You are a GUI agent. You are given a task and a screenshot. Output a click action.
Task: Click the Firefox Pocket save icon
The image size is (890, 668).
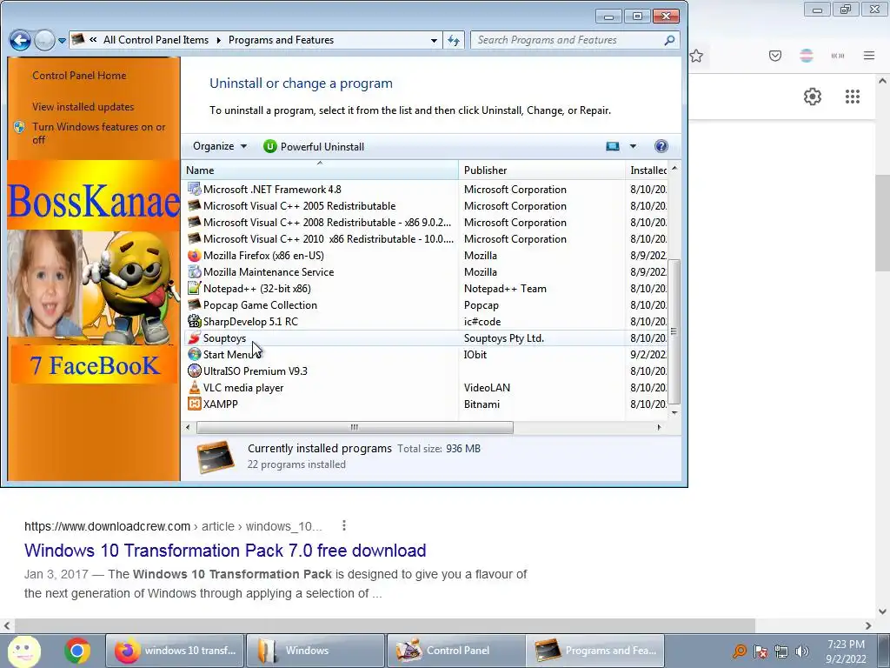click(775, 56)
